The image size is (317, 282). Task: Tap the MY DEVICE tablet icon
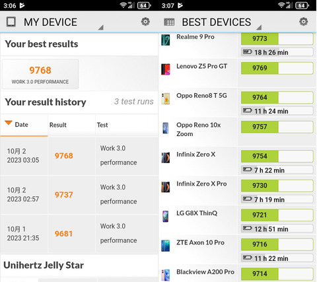[11, 22]
